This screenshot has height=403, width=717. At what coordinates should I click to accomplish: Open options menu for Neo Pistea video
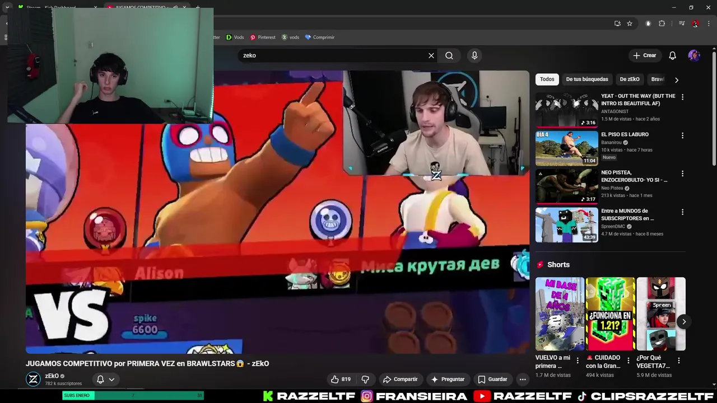tap(682, 174)
